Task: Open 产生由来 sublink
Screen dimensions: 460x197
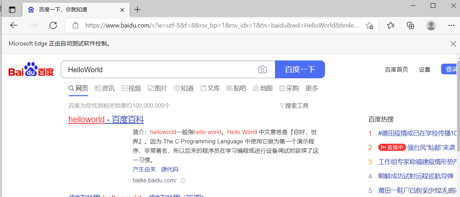Action: (x=144, y=169)
